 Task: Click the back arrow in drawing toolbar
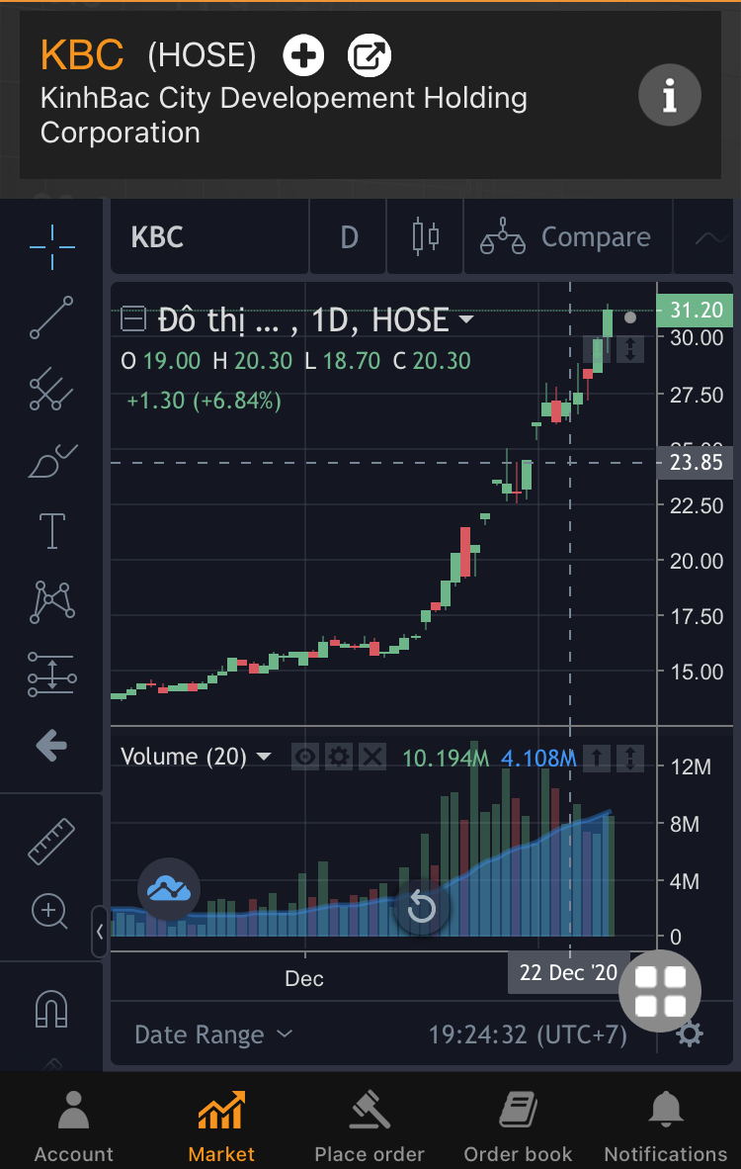(x=51, y=745)
